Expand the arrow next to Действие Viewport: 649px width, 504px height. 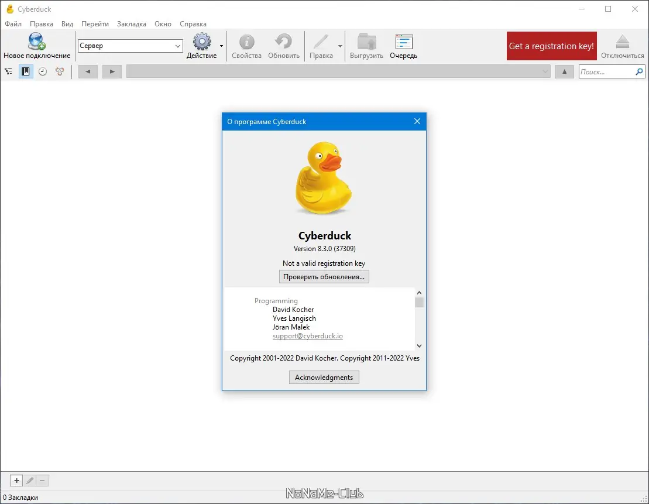(x=221, y=46)
